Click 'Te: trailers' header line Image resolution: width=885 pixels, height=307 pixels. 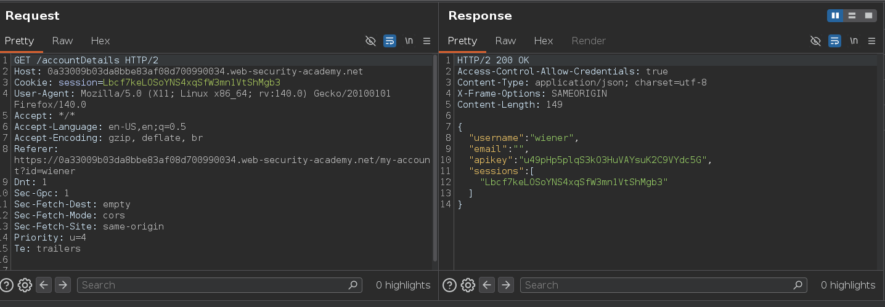(x=47, y=249)
